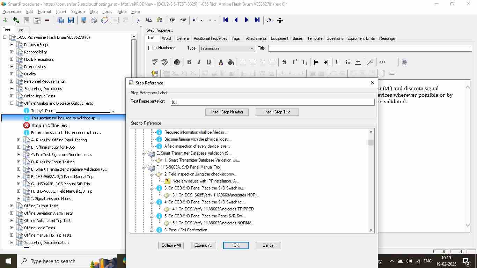This screenshot has width=477, height=268.
Task: Click the copy icon in the main toolbar
Action: (x=149, y=20)
